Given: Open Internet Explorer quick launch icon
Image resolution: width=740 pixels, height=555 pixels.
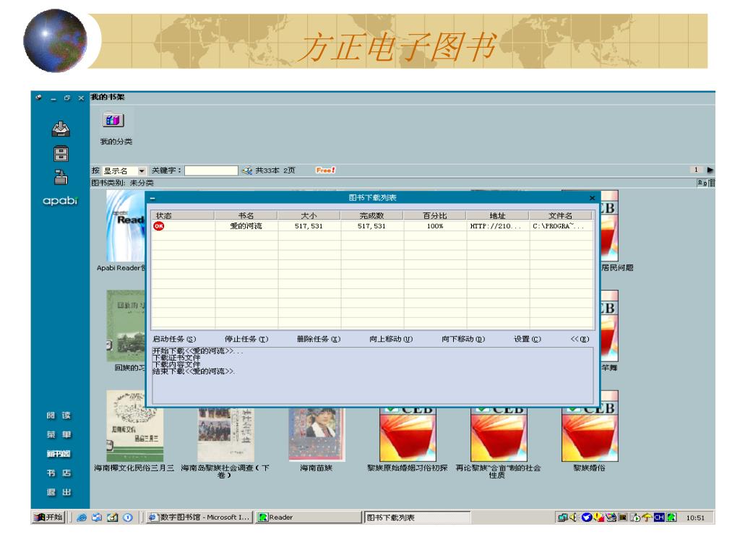Looking at the screenshot, I should click(82, 517).
